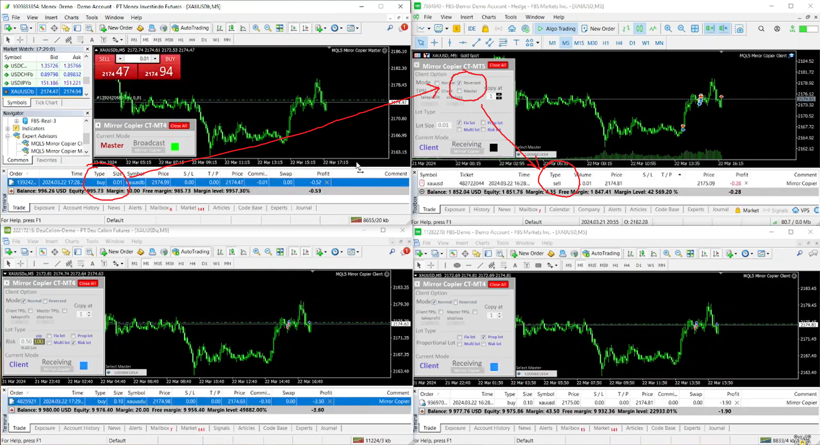This screenshot has width=820, height=445.
Task: Enable Algo Trading in the FBS MT5 window
Action: 556,29
